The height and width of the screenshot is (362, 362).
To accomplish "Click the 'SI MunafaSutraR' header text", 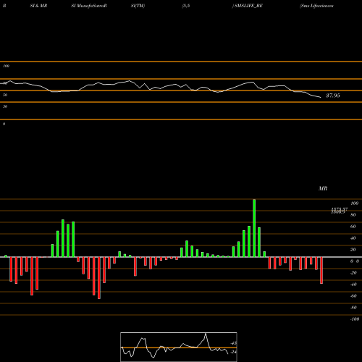I will 89,6.
